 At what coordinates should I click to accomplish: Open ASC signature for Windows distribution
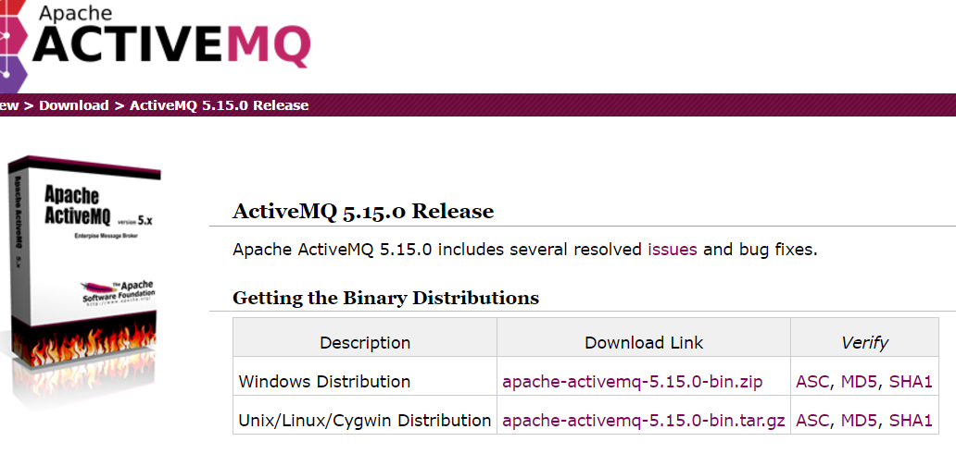click(812, 382)
